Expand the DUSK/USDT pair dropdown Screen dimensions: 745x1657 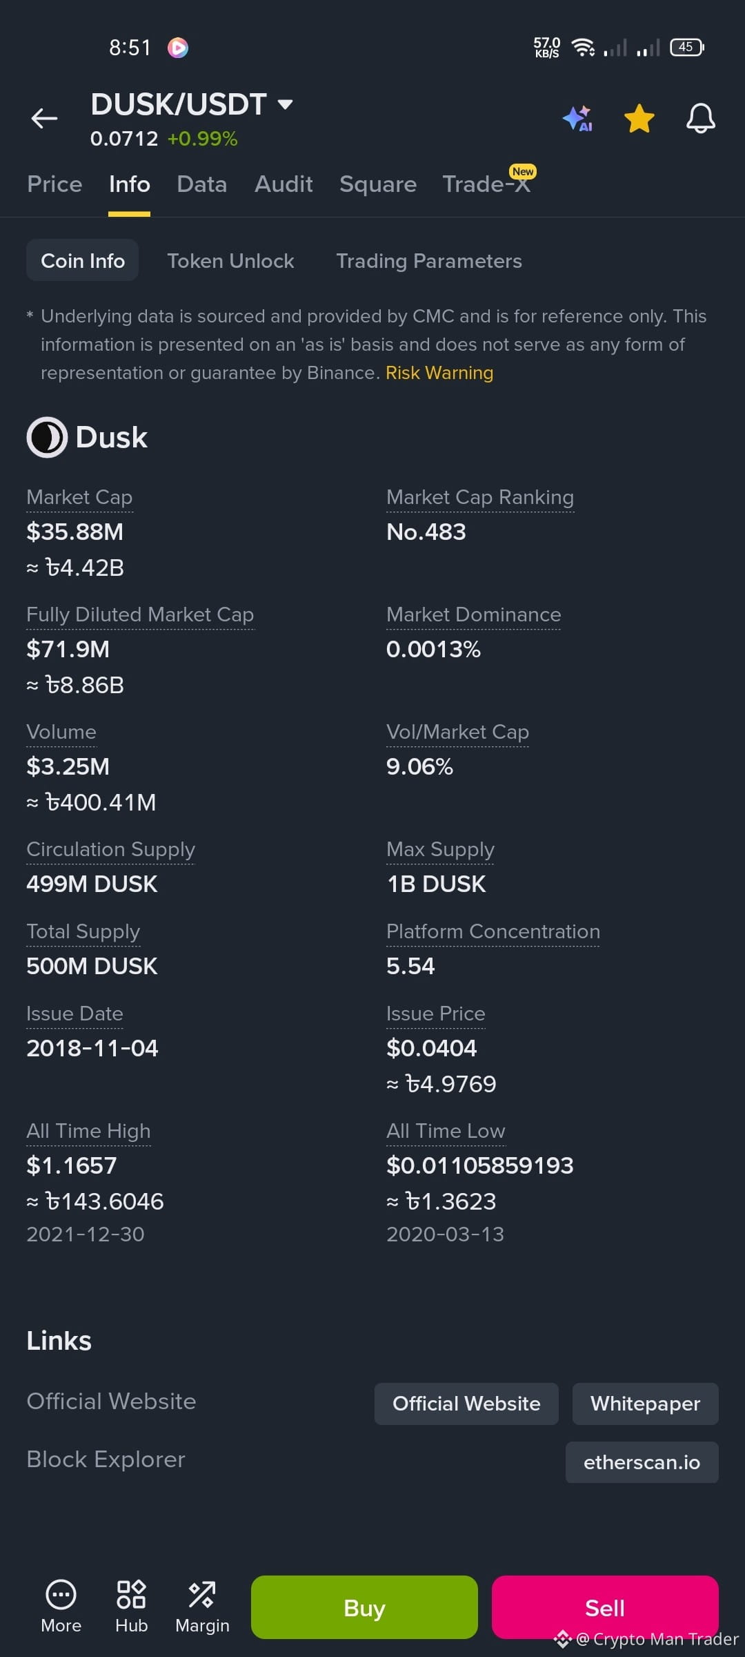pyautogui.click(x=285, y=104)
